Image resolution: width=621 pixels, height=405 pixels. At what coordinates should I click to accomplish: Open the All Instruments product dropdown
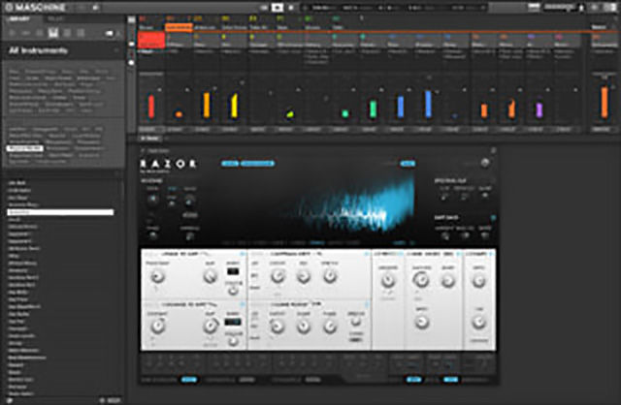[58, 48]
